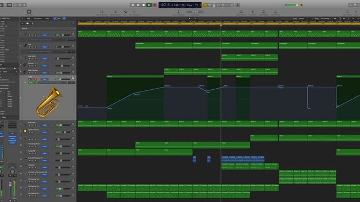The width and height of the screenshot is (360, 202).
Task: Click the large tuba instrument image
Action: 49,102
